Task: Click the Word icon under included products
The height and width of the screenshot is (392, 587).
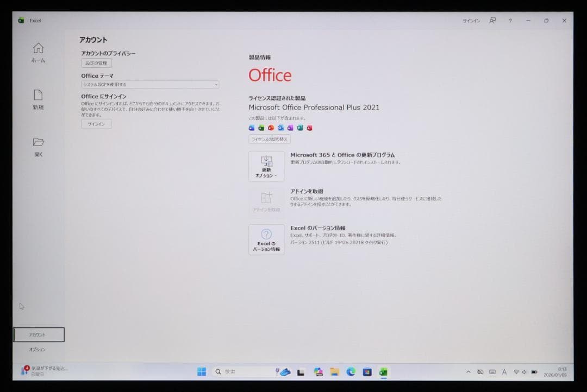Action: coord(252,128)
